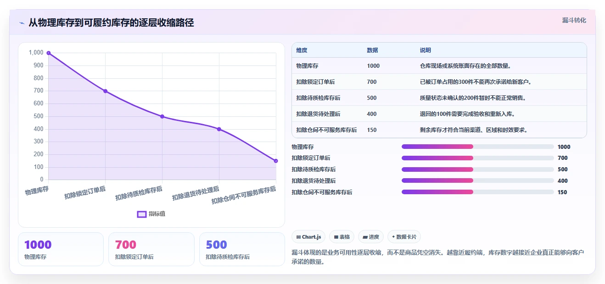This screenshot has height=284, width=605.
Task: Click the 扣除待质检库存后 chart point at 500
Action: [x=162, y=116]
